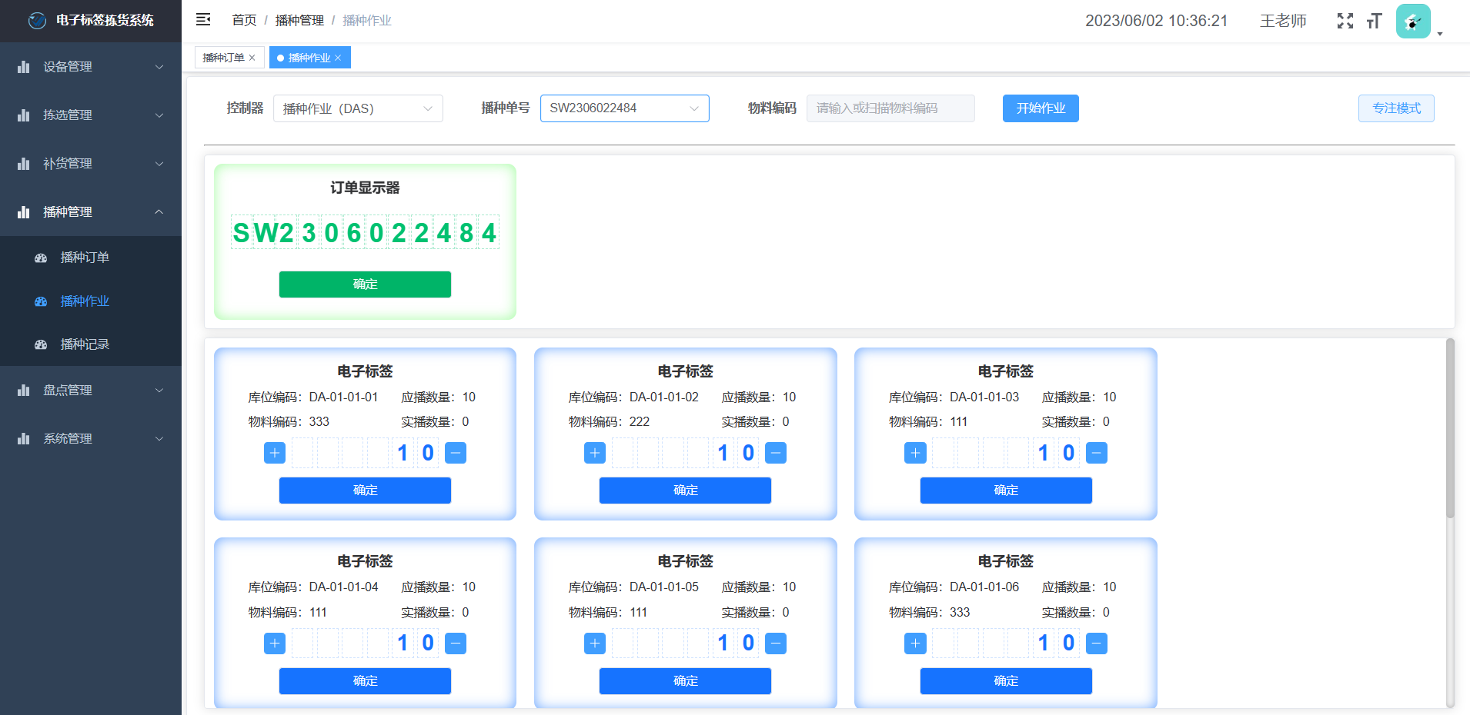Collapse the 播种管理 sidebar menu
1470x715 pixels.
click(x=91, y=212)
